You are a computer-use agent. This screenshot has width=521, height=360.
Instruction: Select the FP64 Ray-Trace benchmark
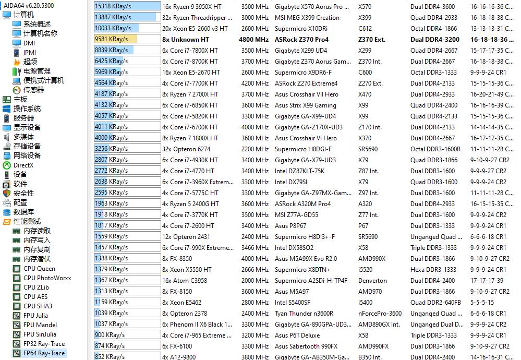point(44,353)
